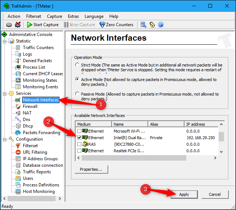
Task: Collapse the Statistic tree node
Action: click(x=5, y=41)
